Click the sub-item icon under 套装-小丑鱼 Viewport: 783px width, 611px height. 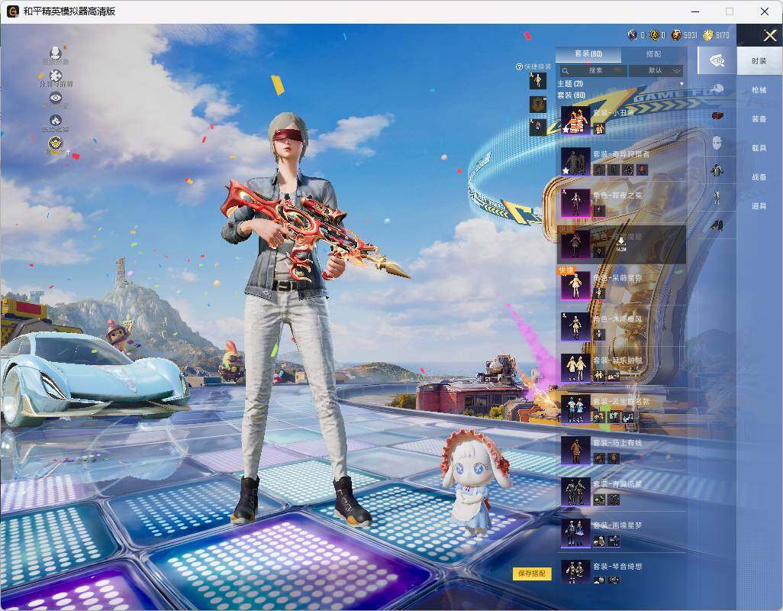point(599,129)
